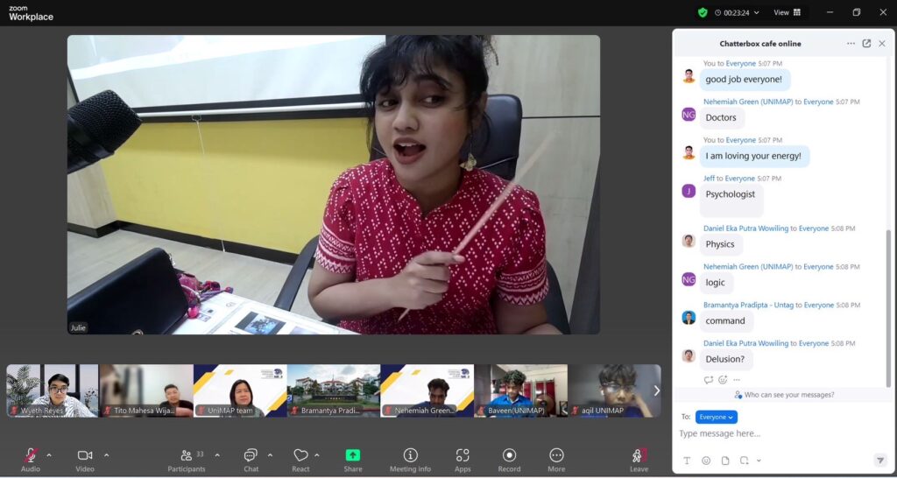Expand audio options arrow next to Audio
The width and height of the screenshot is (897, 478).
(49, 455)
